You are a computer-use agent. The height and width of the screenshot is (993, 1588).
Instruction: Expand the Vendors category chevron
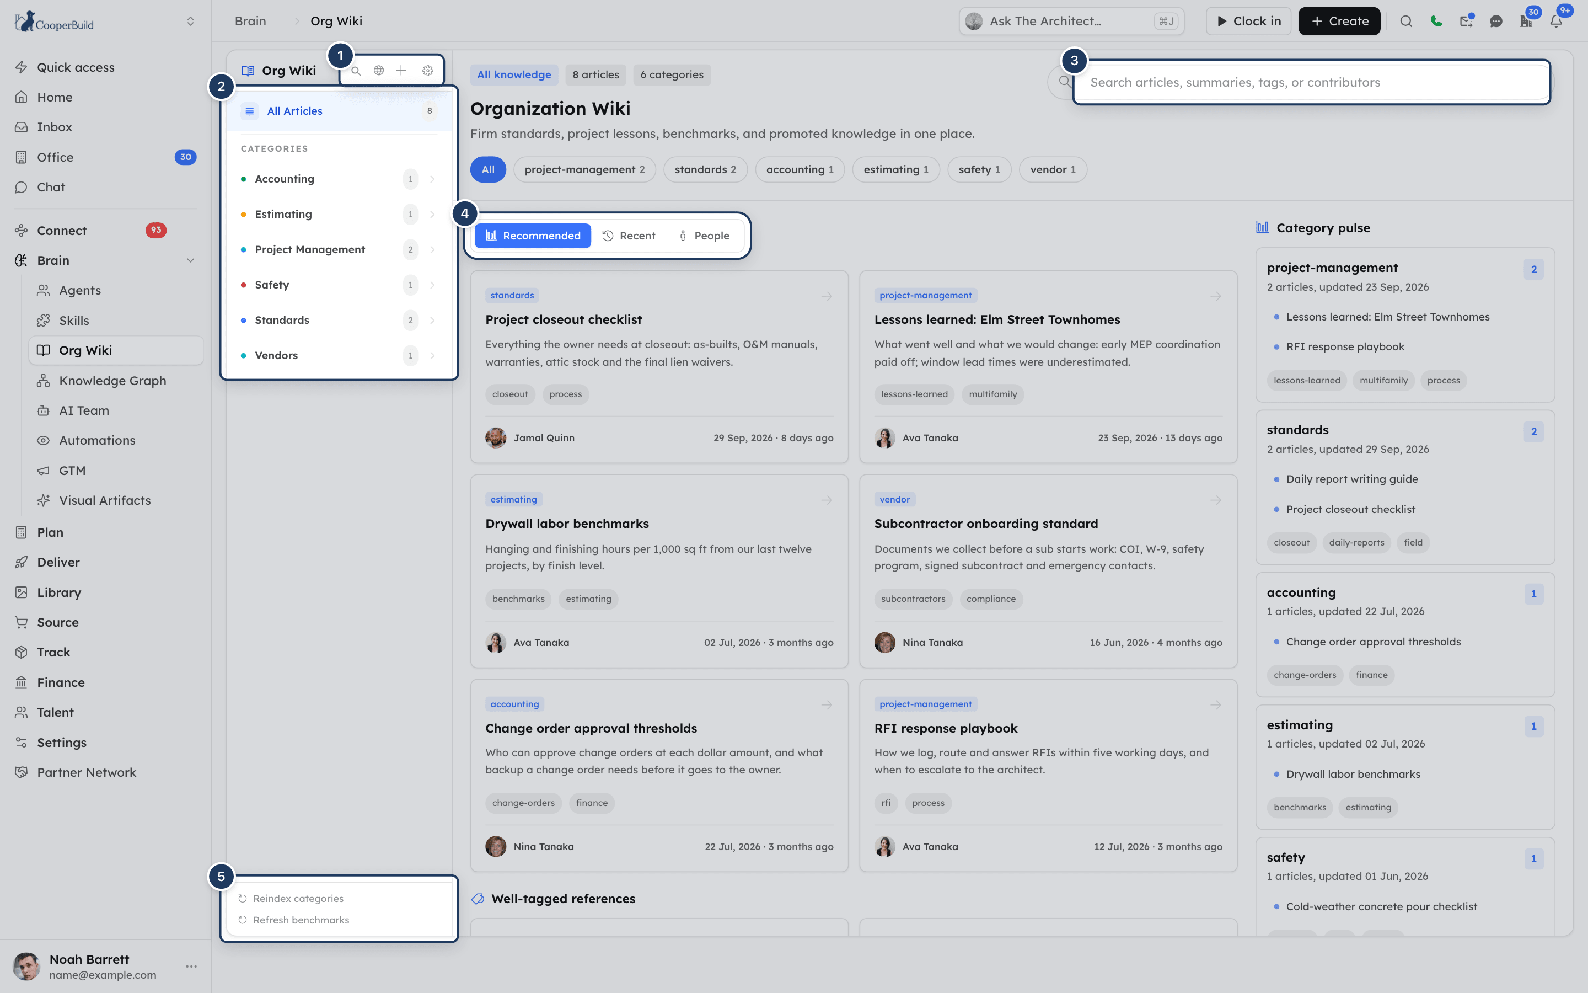pyautogui.click(x=432, y=356)
